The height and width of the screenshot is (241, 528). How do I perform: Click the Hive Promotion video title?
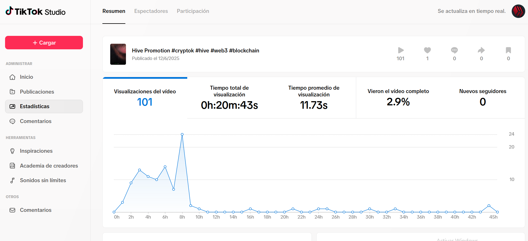point(196,50)
